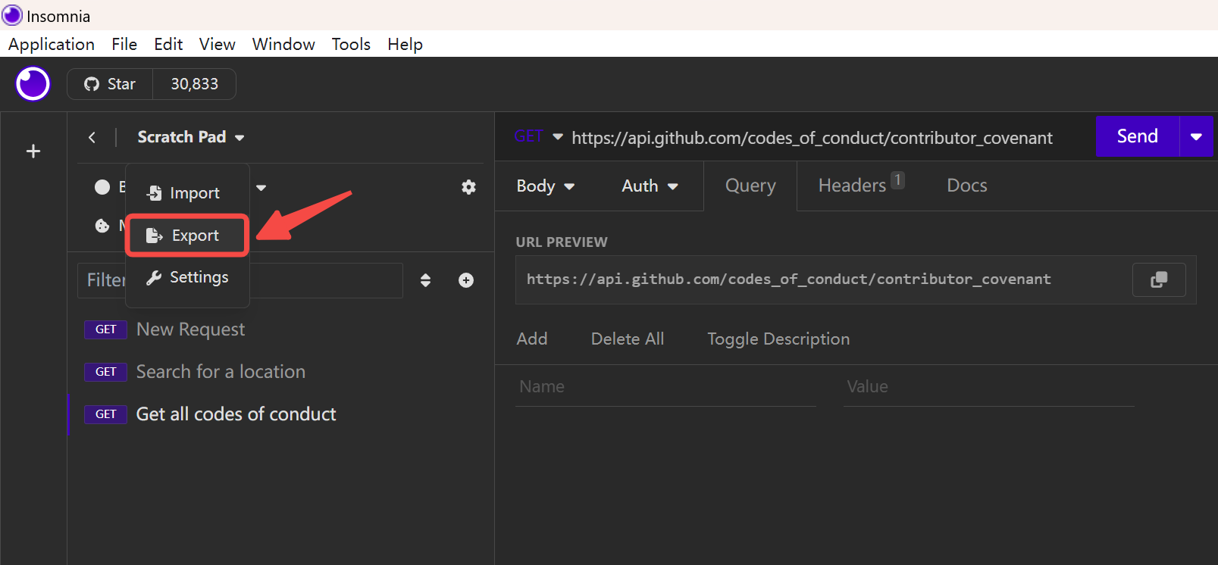1218x565 pixels.
Task: Open the GET method dropdown
Action: click(x=538, y=137)
